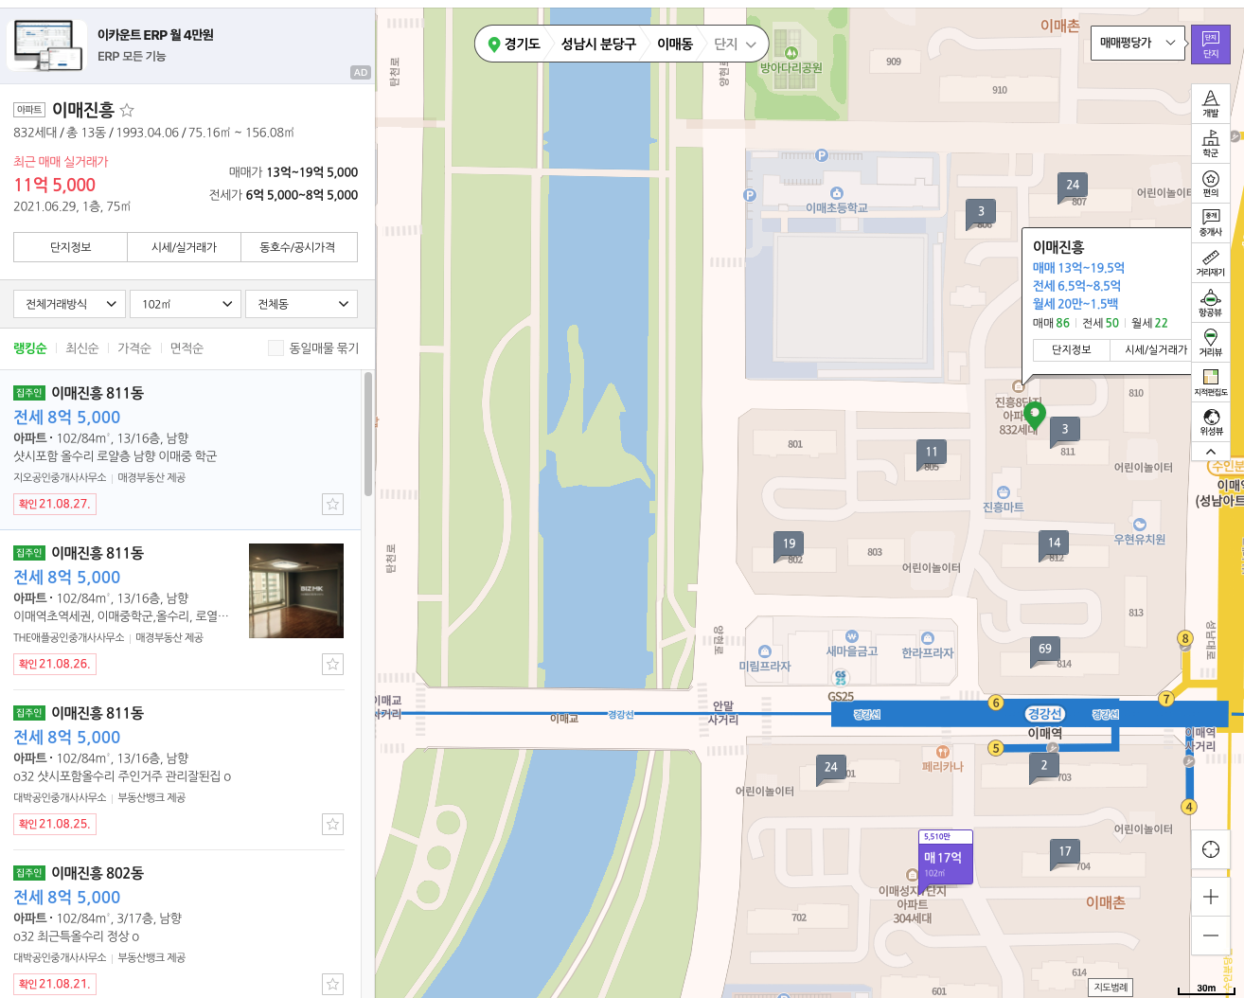Open the 동호수/공시가격 tab

[x=299, y=247]
